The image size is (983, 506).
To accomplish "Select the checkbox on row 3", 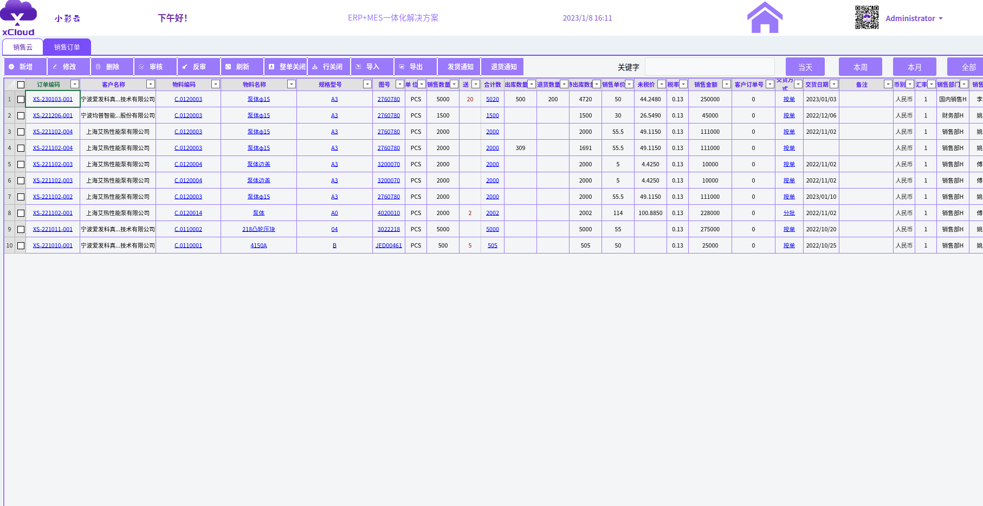I will coord(21,132).
